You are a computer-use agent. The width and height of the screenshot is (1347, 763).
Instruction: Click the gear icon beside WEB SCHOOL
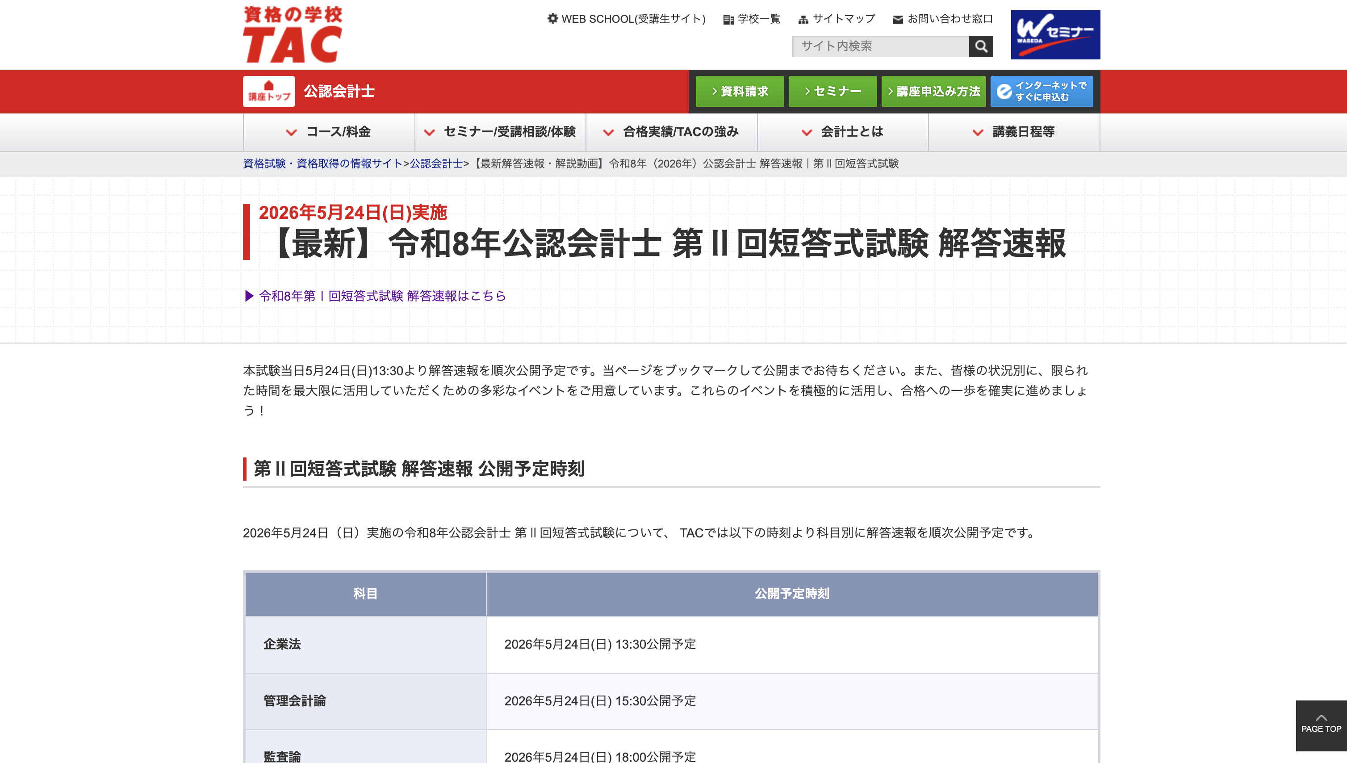(x=552, y=18)
